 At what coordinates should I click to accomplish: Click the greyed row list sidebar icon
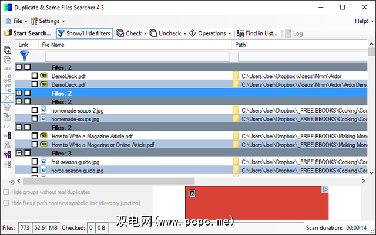[x=7, y=164]
